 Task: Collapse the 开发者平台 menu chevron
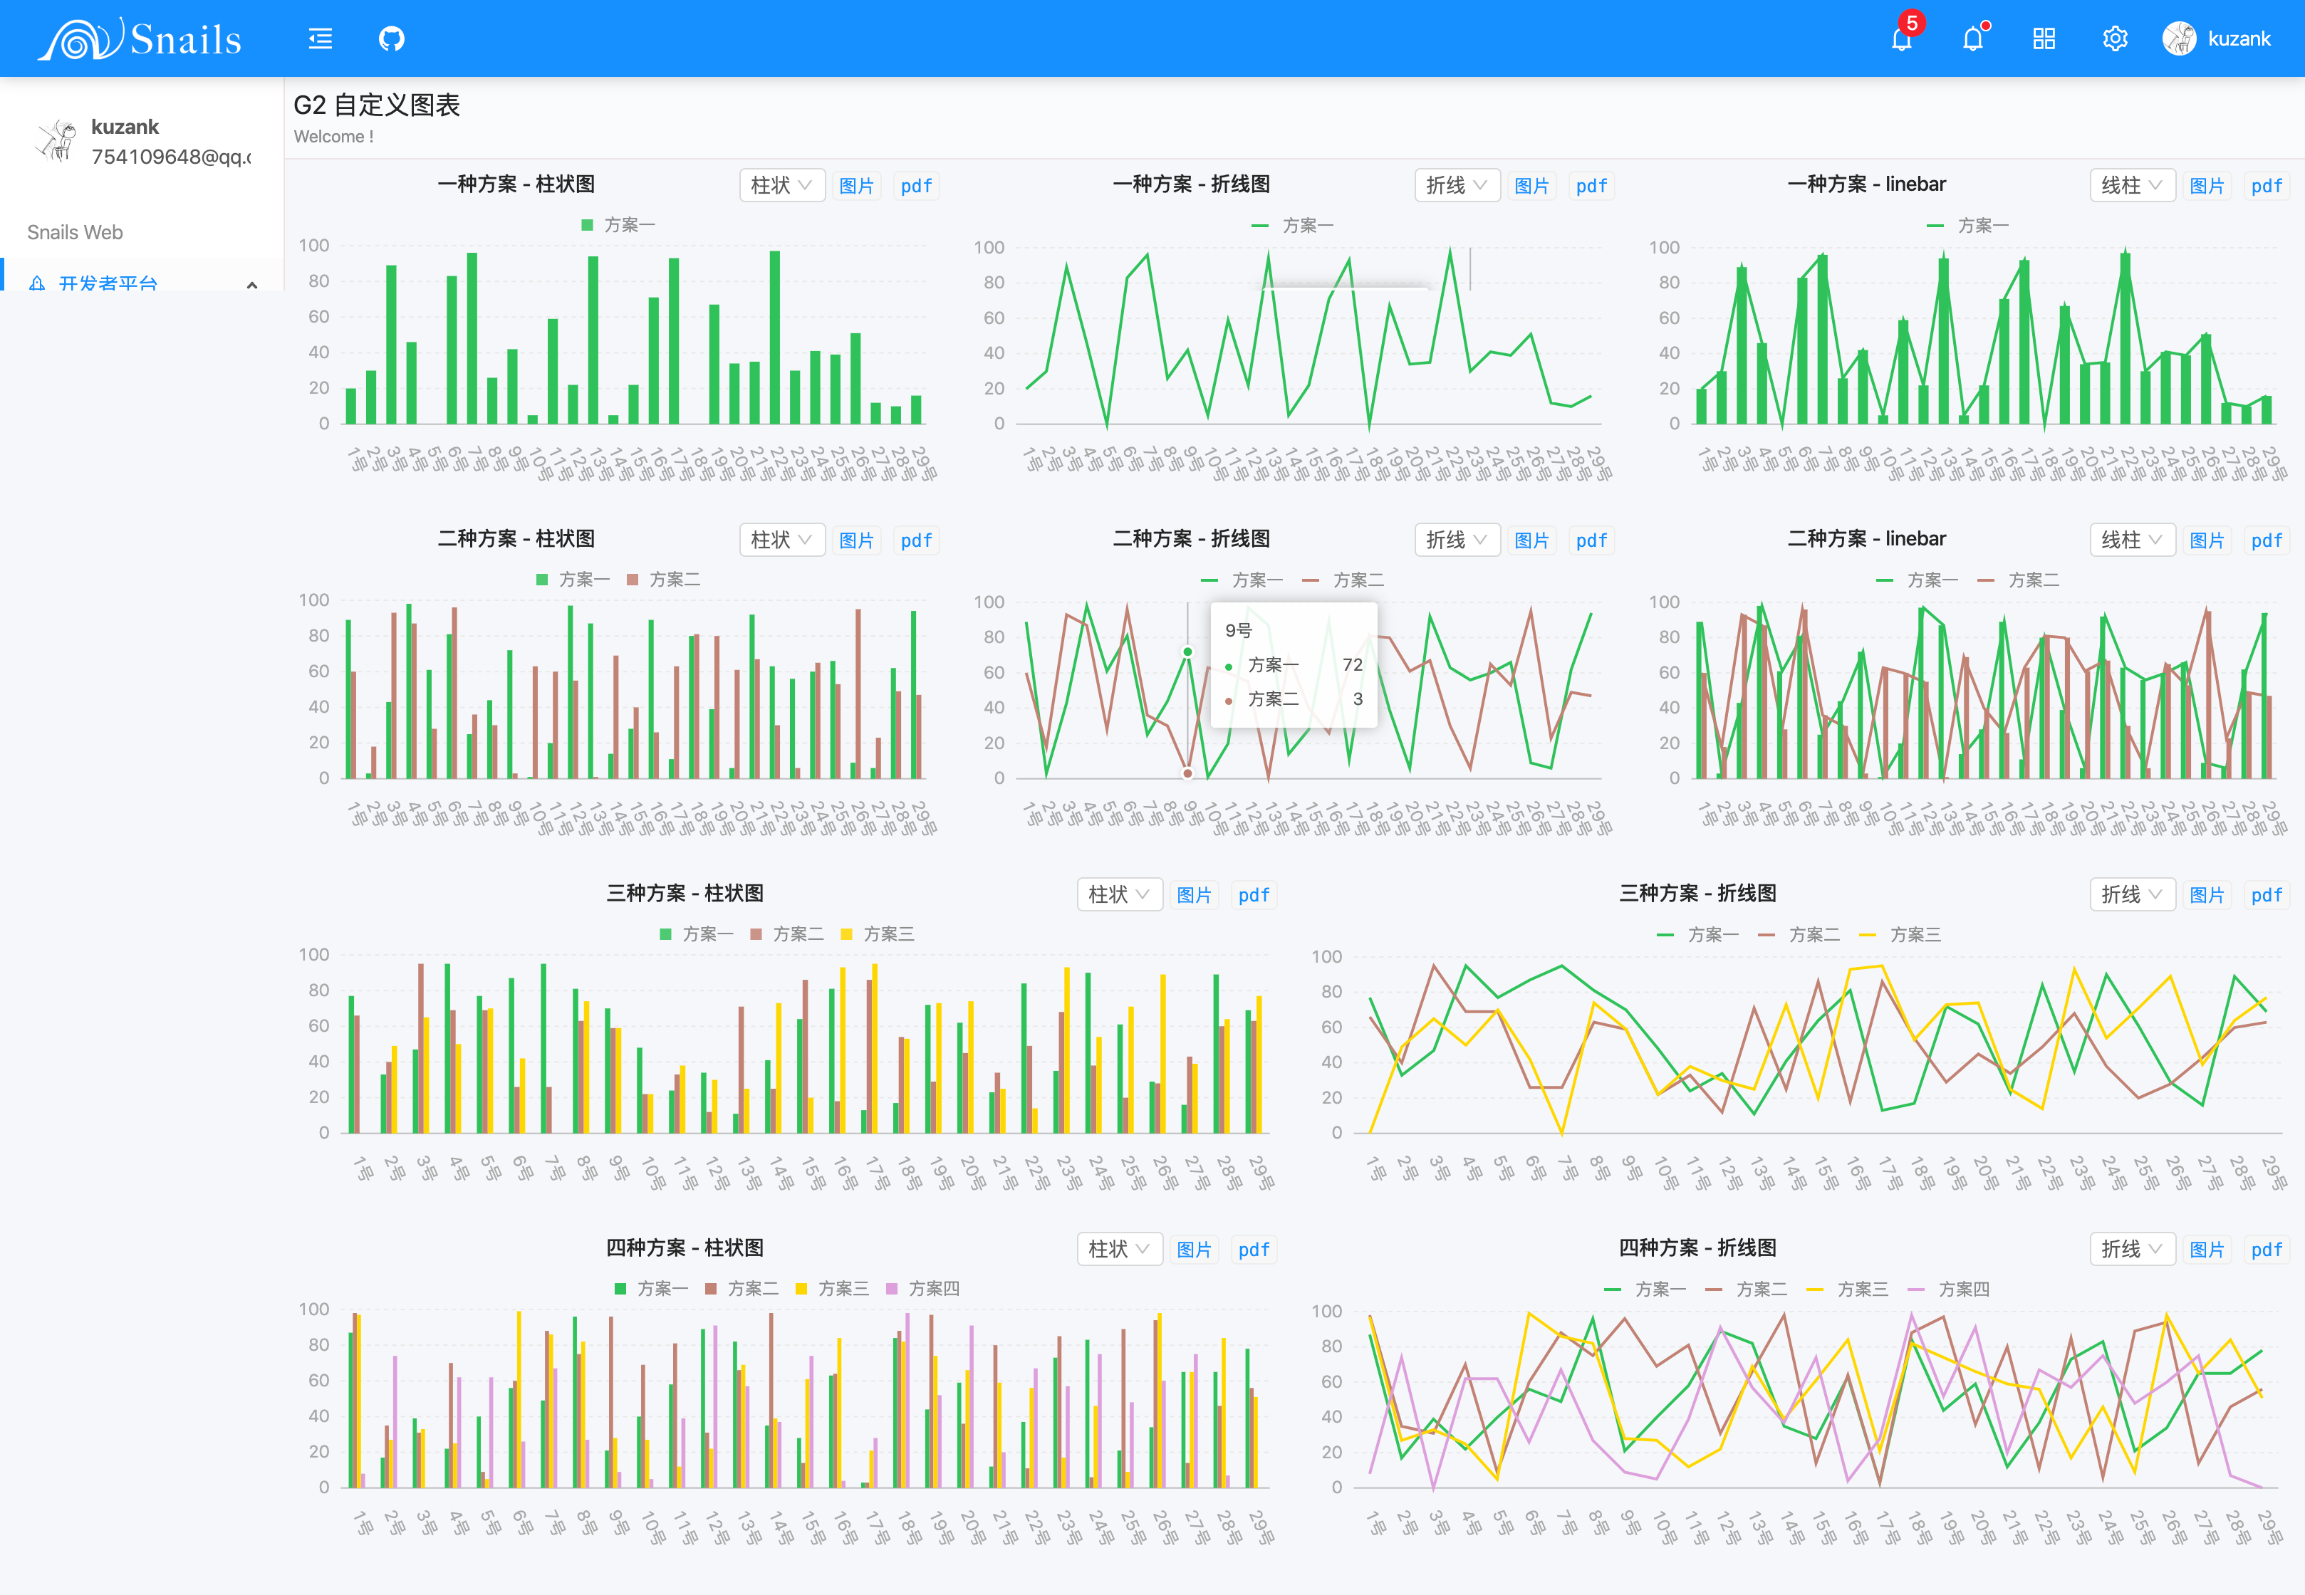[252, 285]
